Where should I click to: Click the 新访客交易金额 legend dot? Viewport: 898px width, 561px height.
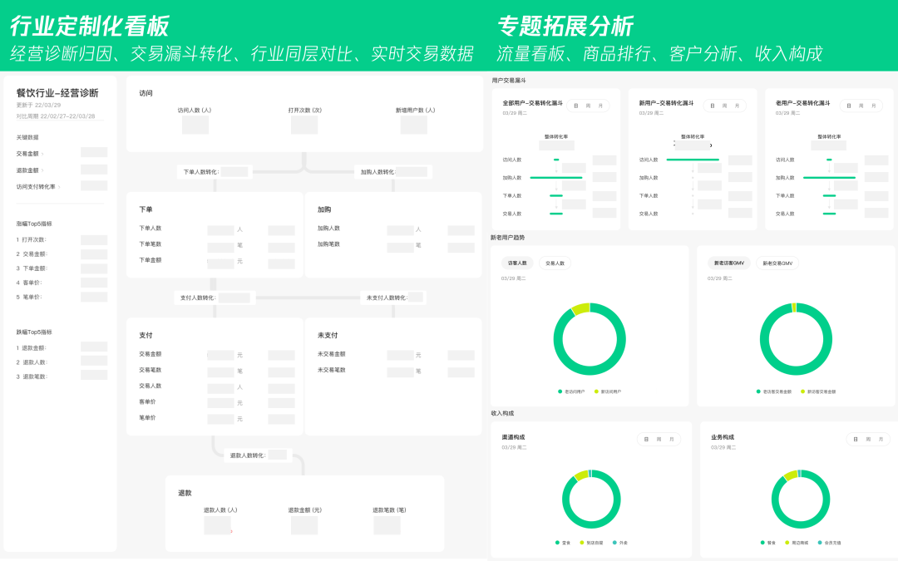(x=803, y=391)
